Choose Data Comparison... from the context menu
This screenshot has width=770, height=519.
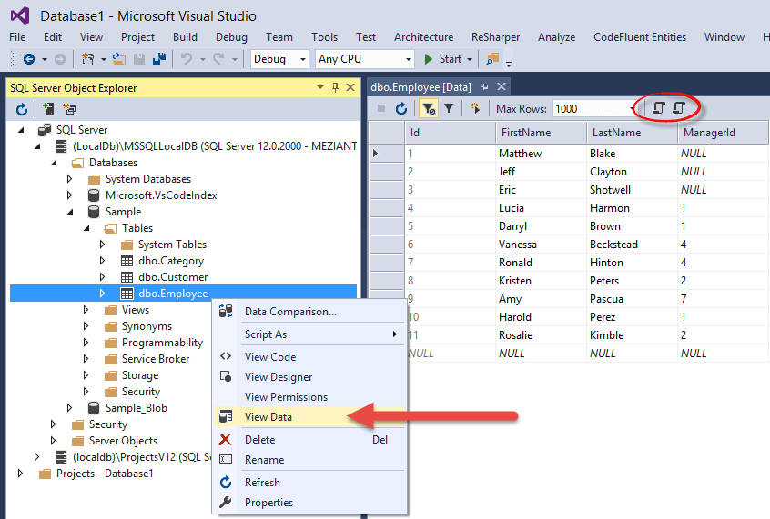point(309,312)
